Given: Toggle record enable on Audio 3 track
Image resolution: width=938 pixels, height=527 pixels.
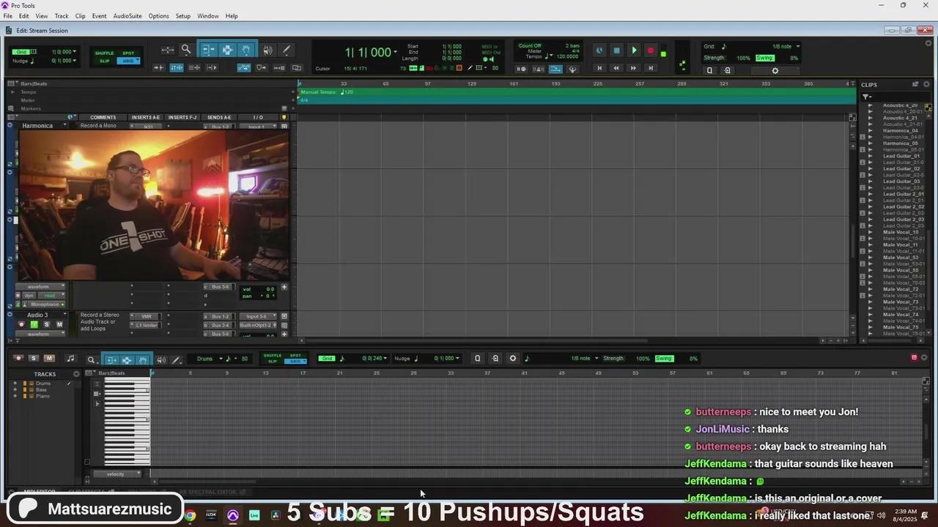Looking at the screenshot, I should (x=21, y=324).
